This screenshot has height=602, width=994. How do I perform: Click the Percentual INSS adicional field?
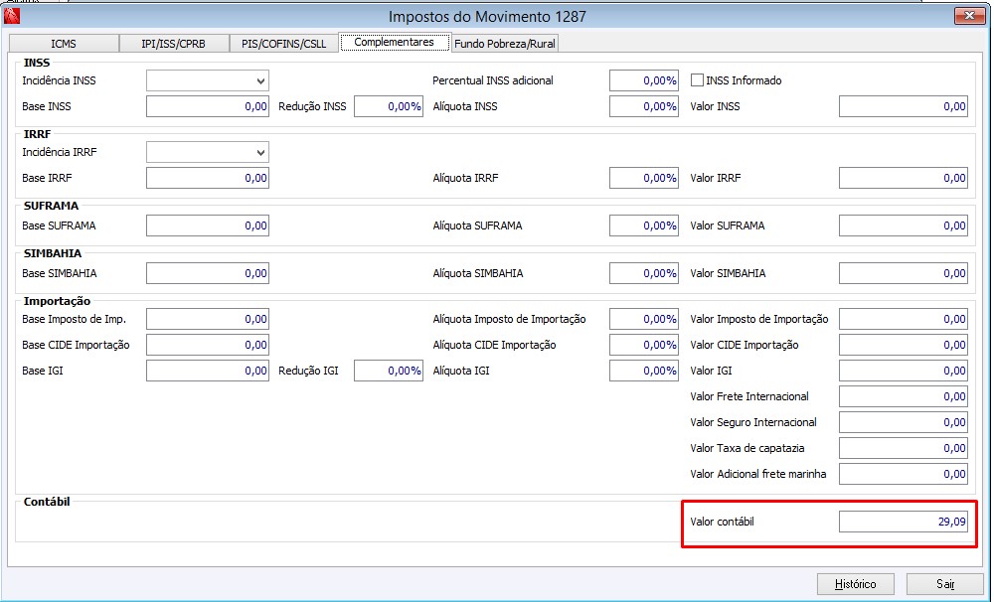[x=644, y=81]
